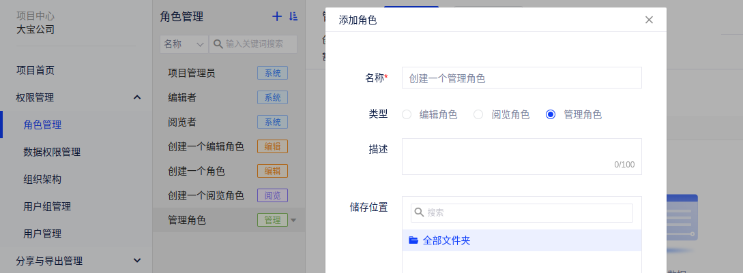Choose the 管理角色 radio button
The width and height of the screenshot is (743, 273).
tap(551, 114)
